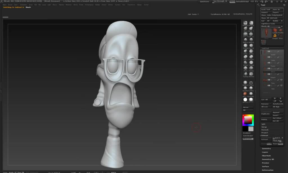The image size is (288, 173).
Task: Open the Document menu
Action: click(23, 5)
